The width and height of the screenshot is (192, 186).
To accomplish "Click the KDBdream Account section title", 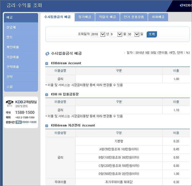I will [66, 63].
